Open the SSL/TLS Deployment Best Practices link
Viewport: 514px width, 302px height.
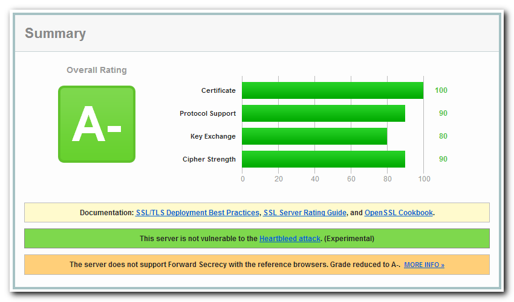coord(197,213)
